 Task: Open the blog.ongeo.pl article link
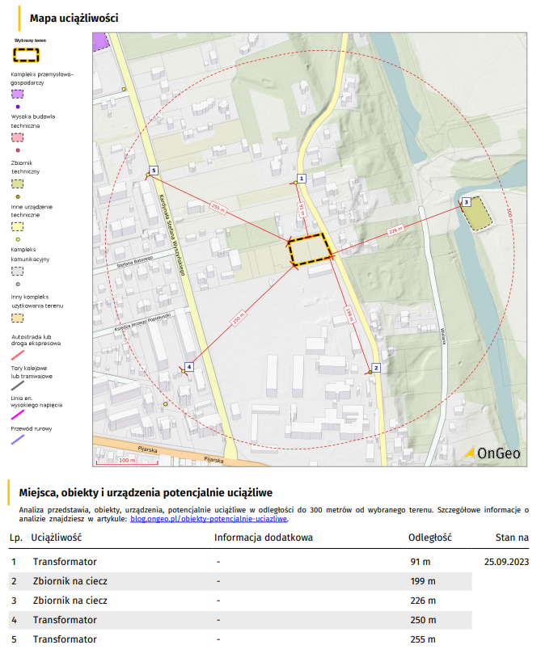pyautogui.click(x=209, y=519)
